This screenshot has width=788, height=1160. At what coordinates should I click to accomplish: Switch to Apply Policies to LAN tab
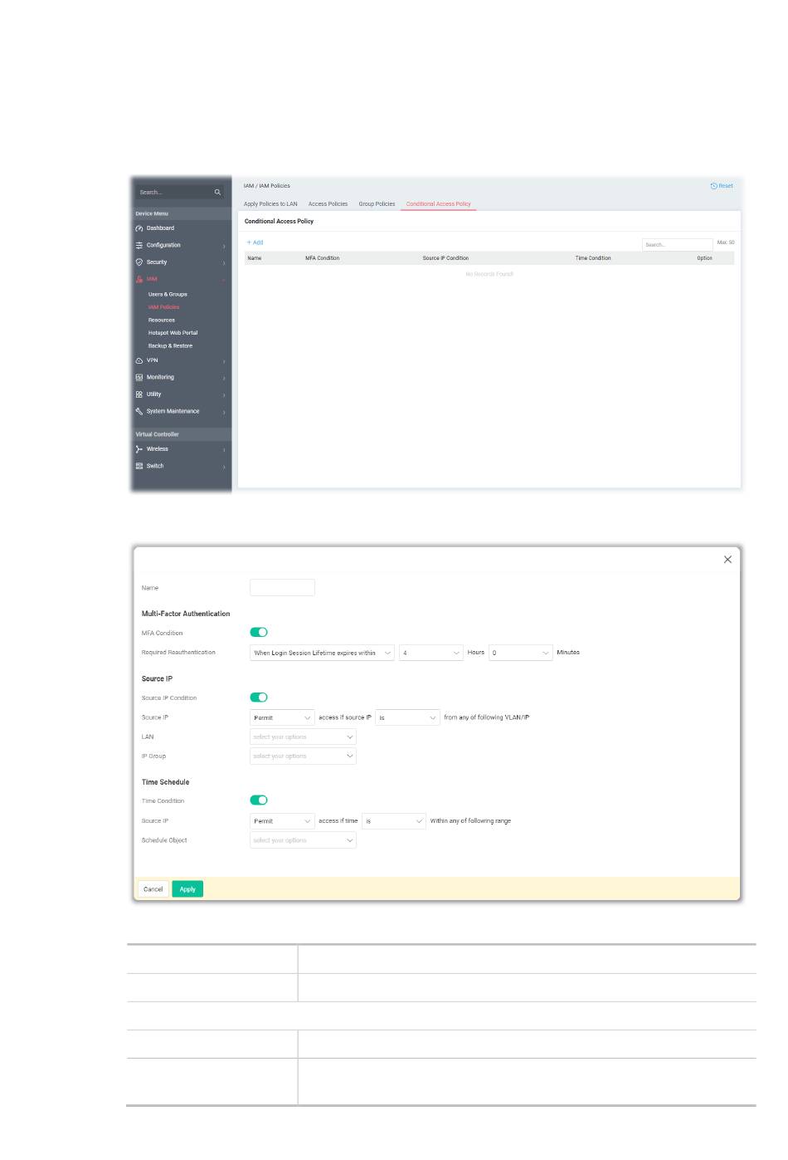(x=270, y=203)
